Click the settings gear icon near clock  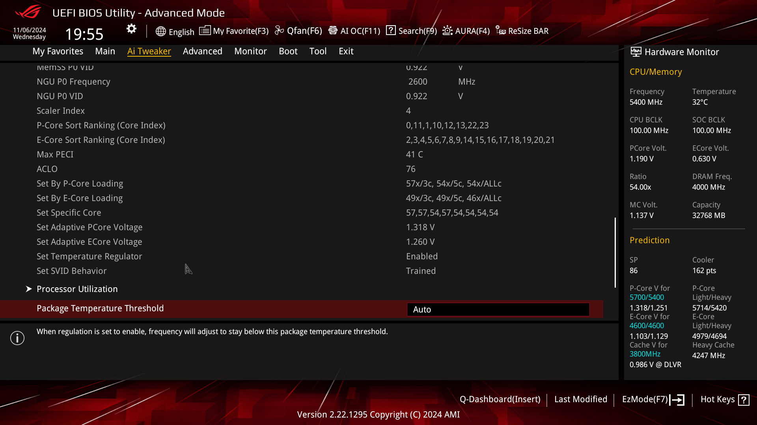pyautogui.click(x=131, y=29)
